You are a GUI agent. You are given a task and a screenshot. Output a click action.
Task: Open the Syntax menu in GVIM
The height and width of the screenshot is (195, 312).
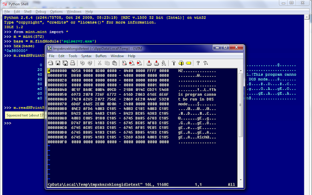86,56
